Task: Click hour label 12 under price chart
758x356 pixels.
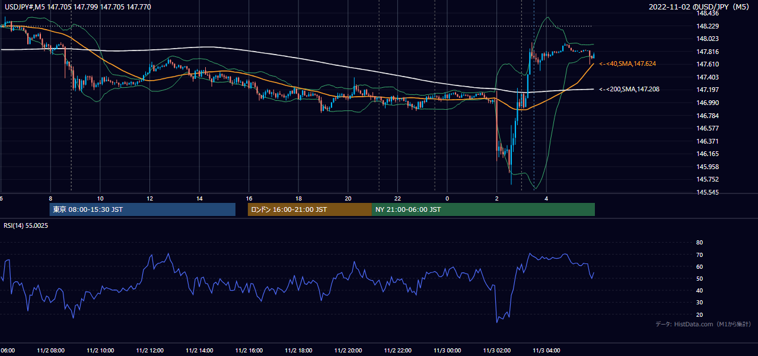Action: (149, 198)
